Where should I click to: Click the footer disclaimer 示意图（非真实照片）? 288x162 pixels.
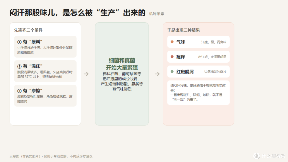coord(51,156)
